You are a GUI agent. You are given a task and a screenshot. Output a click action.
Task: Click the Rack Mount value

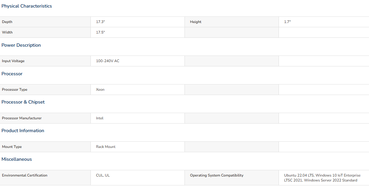tap(106, 147)
